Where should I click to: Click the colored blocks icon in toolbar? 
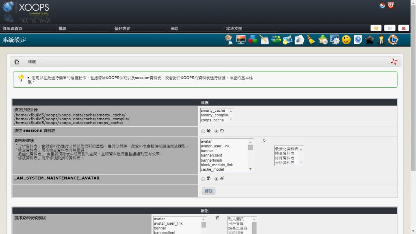click(x=253, y=40)
